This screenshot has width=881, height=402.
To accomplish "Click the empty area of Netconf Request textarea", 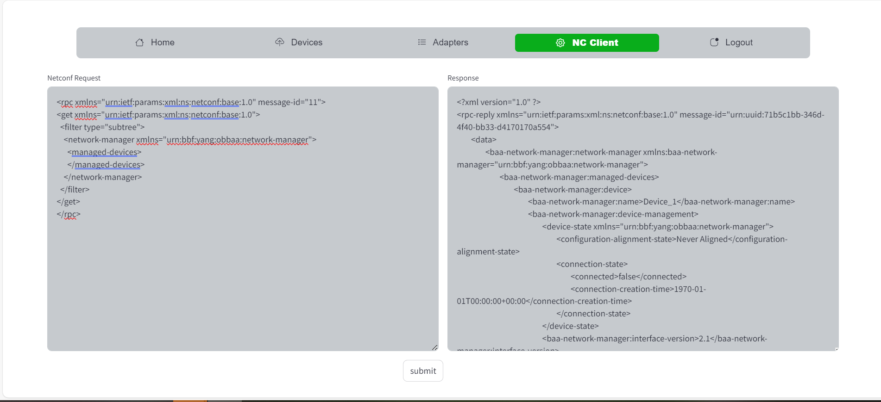I will [x=243, y=282].
